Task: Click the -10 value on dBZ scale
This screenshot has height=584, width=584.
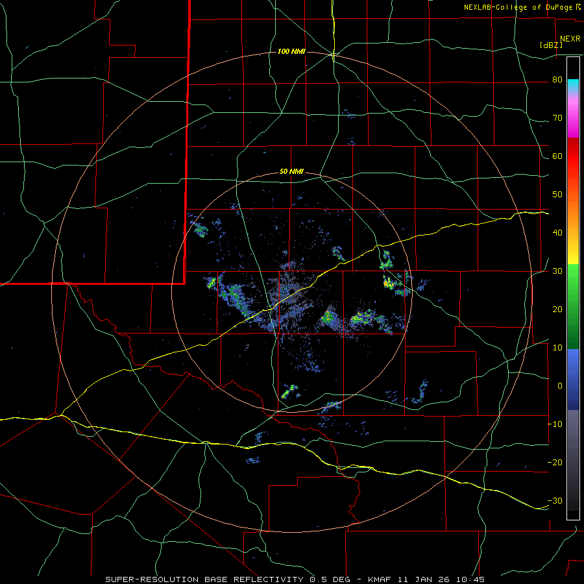Action: point(555,424)
